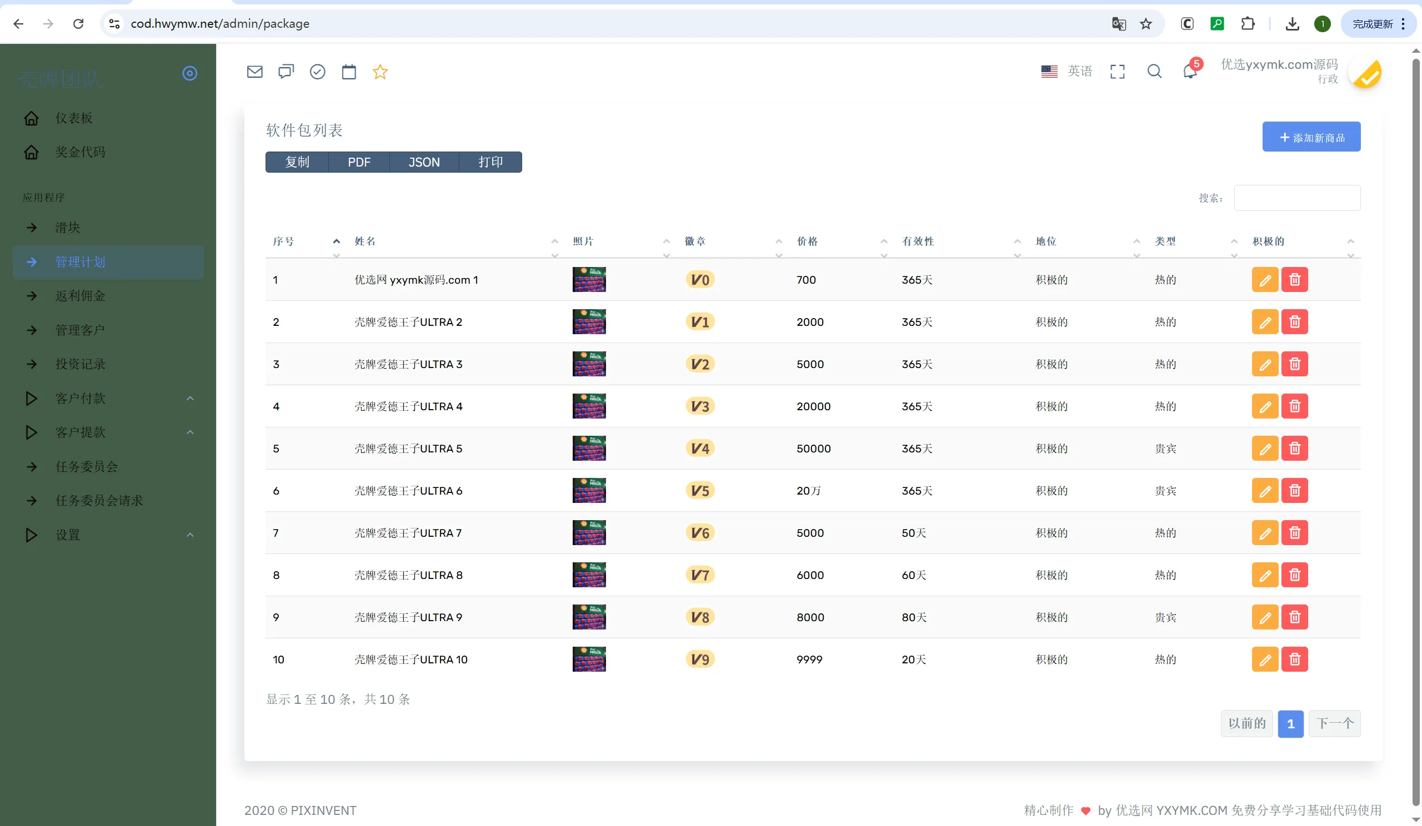This screenshot has height=826, width=1422.
Task: Toggle the sidebar pin circle icon
Action: pos(189,73)
